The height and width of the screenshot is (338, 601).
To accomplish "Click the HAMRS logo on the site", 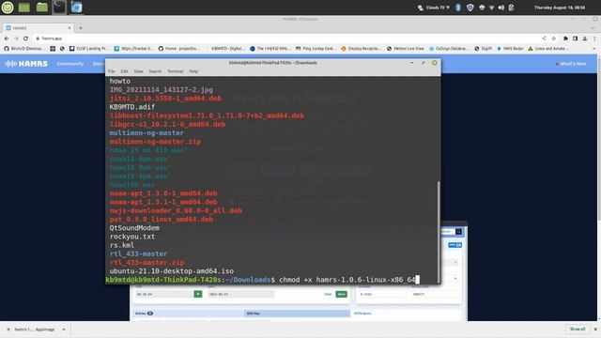I will (26, 64).
